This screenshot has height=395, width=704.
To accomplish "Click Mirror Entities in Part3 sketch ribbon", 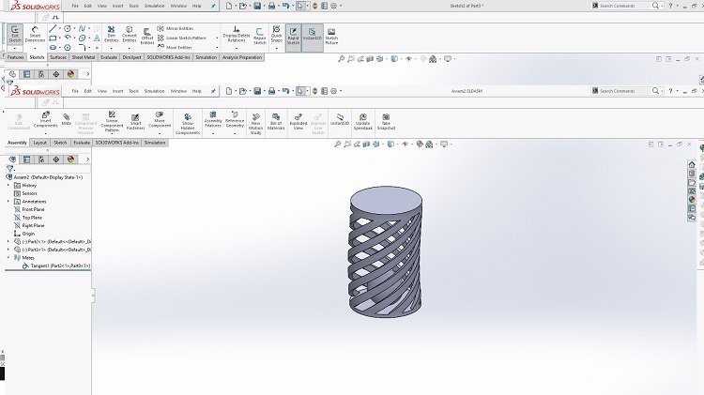I will [x=176, y=28].
